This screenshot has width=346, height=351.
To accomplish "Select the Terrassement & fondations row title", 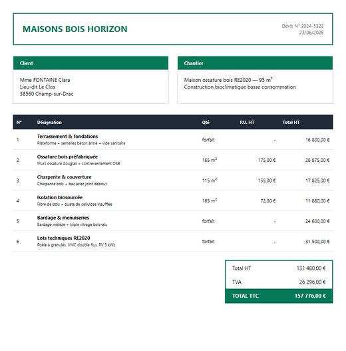I will 68,137.
